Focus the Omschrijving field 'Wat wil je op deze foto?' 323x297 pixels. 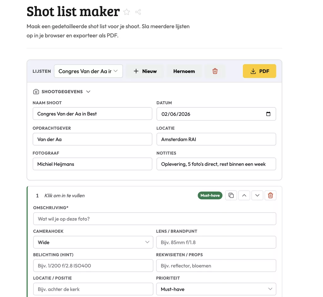pyautogui.click(x=155, y=219)
